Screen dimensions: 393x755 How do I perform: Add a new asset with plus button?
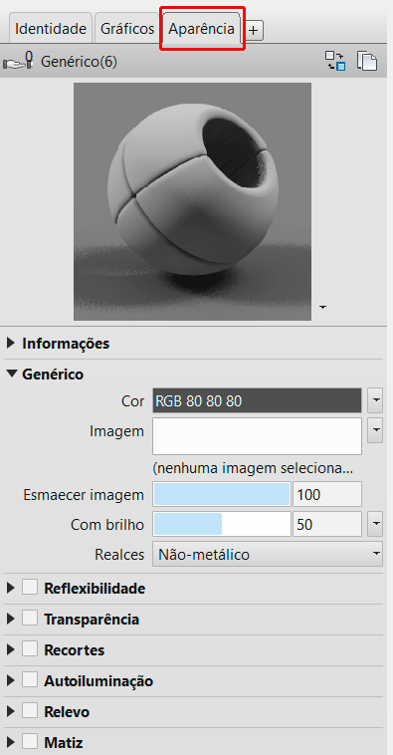tap(254, 31)
